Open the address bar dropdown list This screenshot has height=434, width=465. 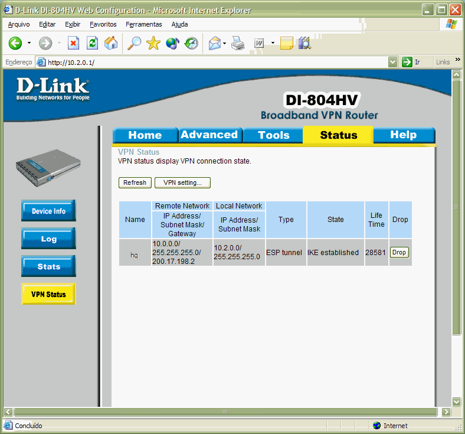click(393, 62)
